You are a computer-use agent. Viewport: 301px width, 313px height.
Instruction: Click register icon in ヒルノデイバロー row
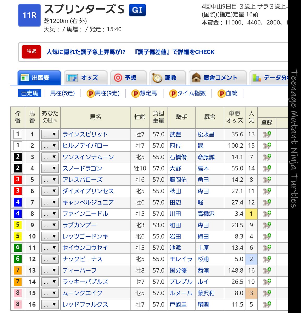click(x=267, y=146)
